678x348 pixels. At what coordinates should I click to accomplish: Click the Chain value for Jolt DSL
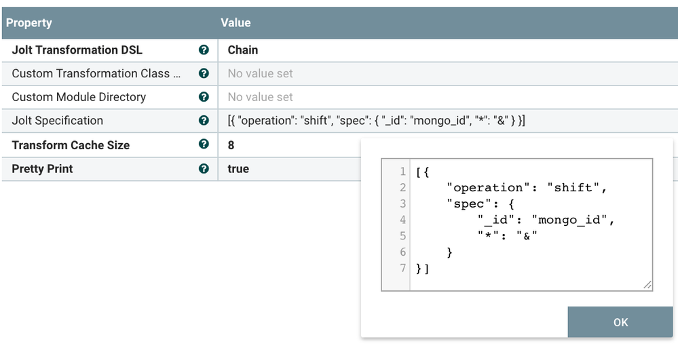[243, 50]
